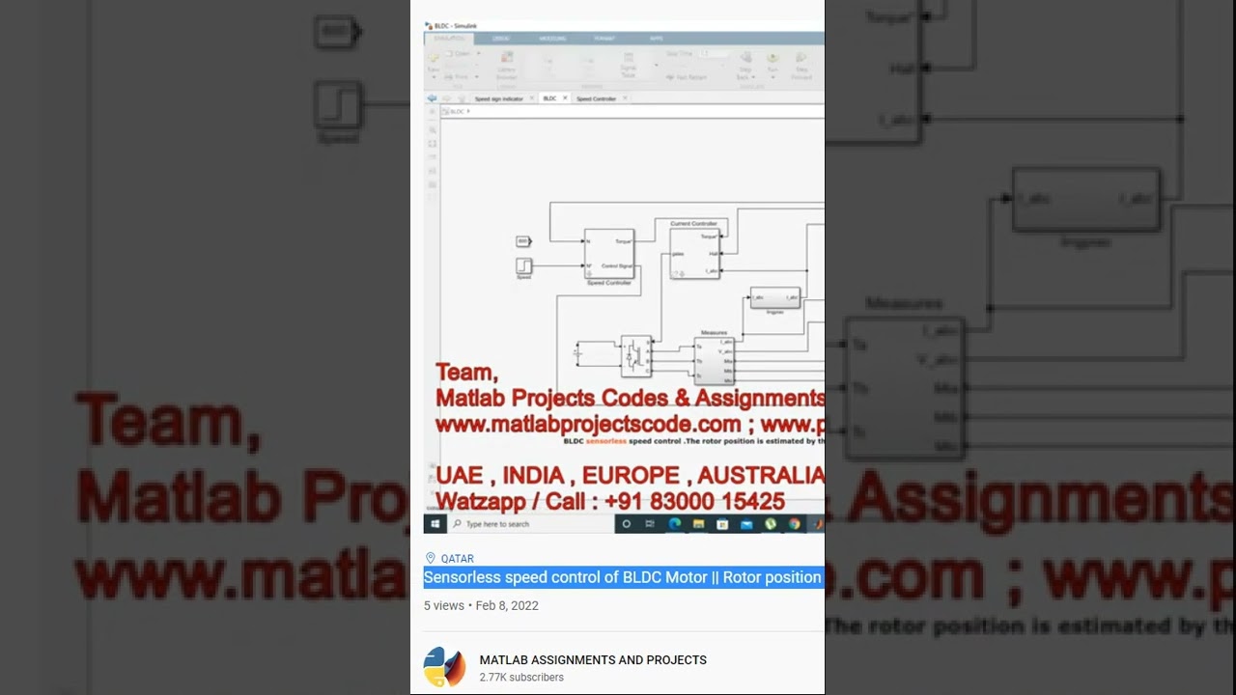Open the green circular app on the taskbar

coord(771,524)
